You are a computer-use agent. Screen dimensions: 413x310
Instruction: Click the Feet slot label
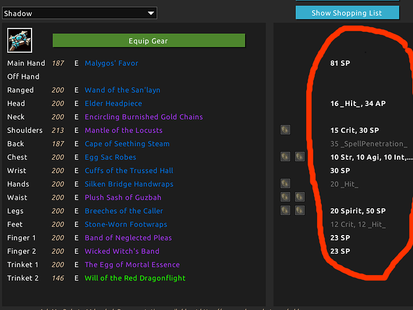[x=15, y=224]
